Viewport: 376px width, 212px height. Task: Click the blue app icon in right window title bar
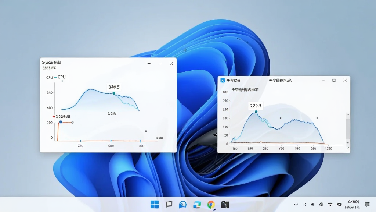(x=223, y=80)
